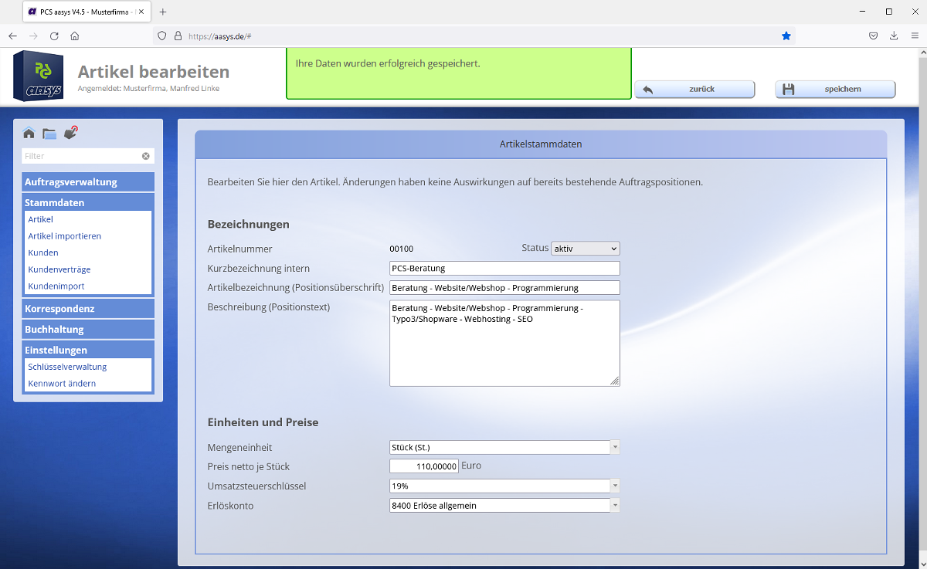Open Artikel importieren in the sidebar
The width and height of the screenshot is (927, 569).
tap(64, 236)
